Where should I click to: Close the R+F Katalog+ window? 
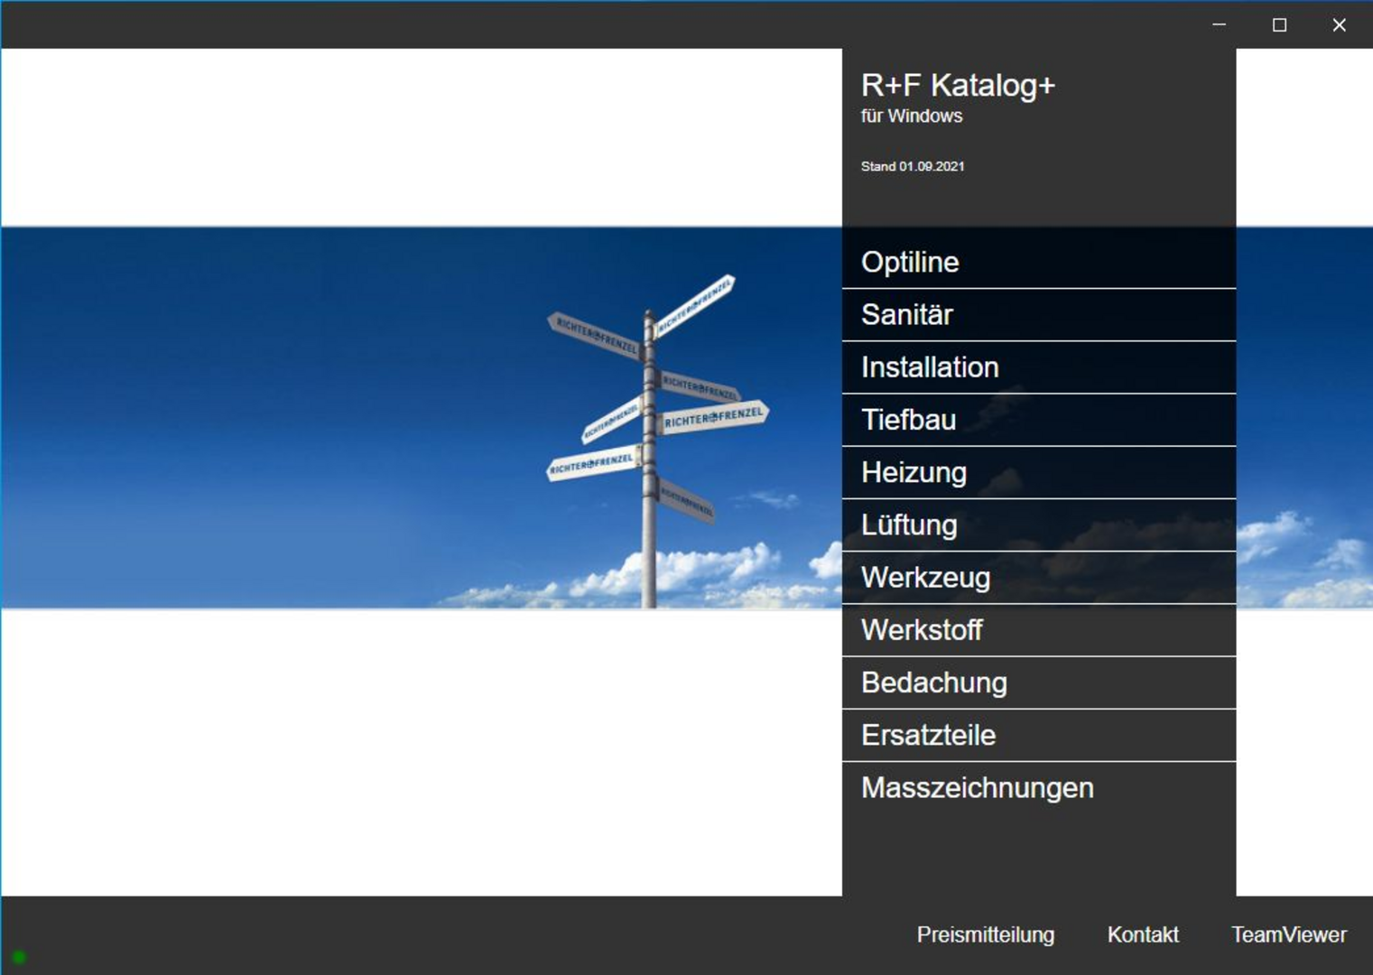click(x=1340, y=25)
